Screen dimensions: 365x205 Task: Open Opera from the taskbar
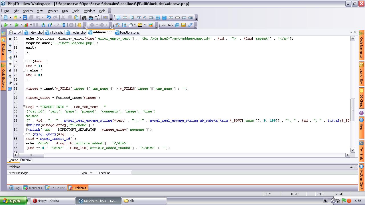(x=48, y=201)
